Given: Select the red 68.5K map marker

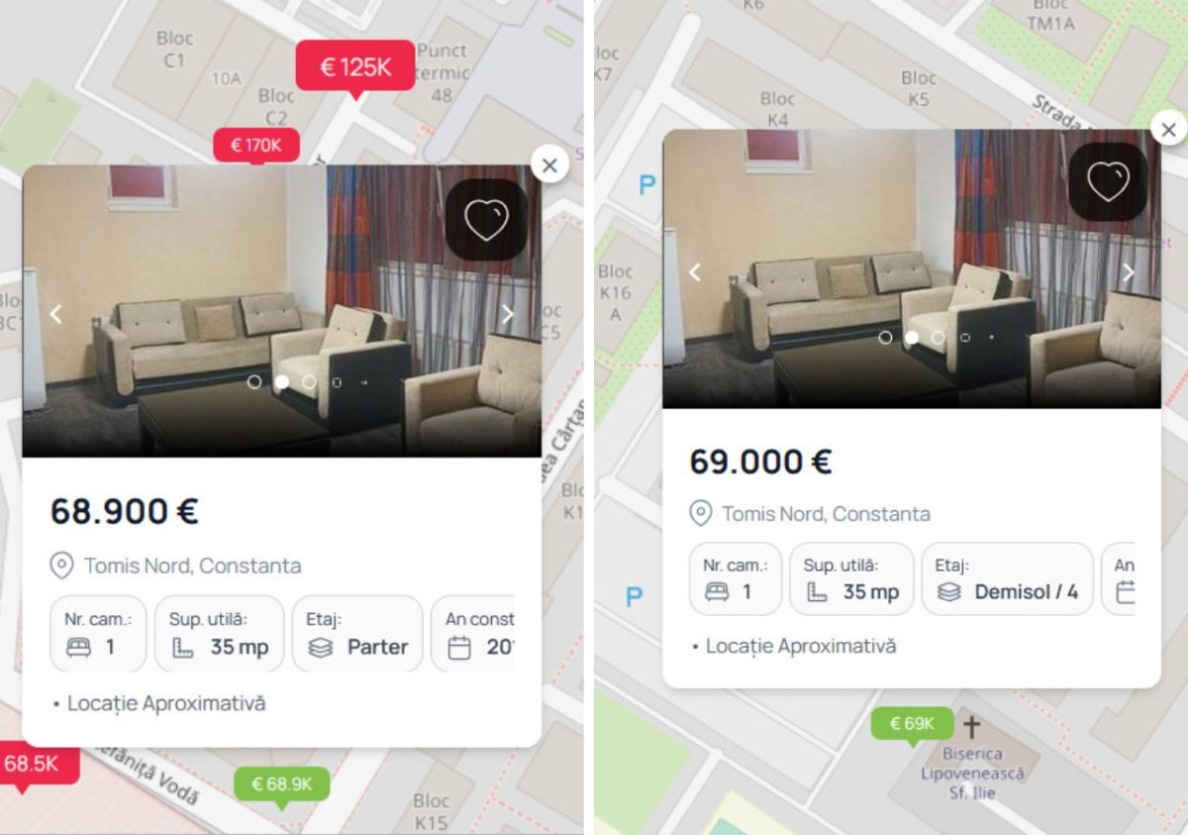Looking at the screenshot, I should (x=33, y=765).
